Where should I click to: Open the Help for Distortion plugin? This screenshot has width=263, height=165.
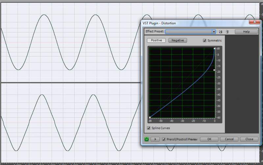pyautogui.click(x=246, y=32)
